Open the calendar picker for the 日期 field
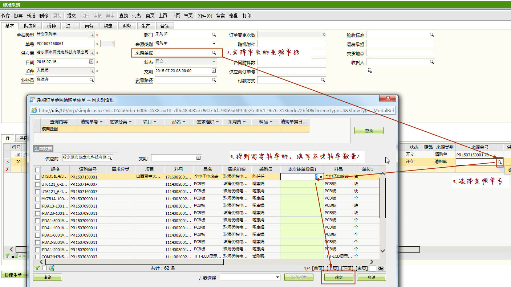 [91, 62]
